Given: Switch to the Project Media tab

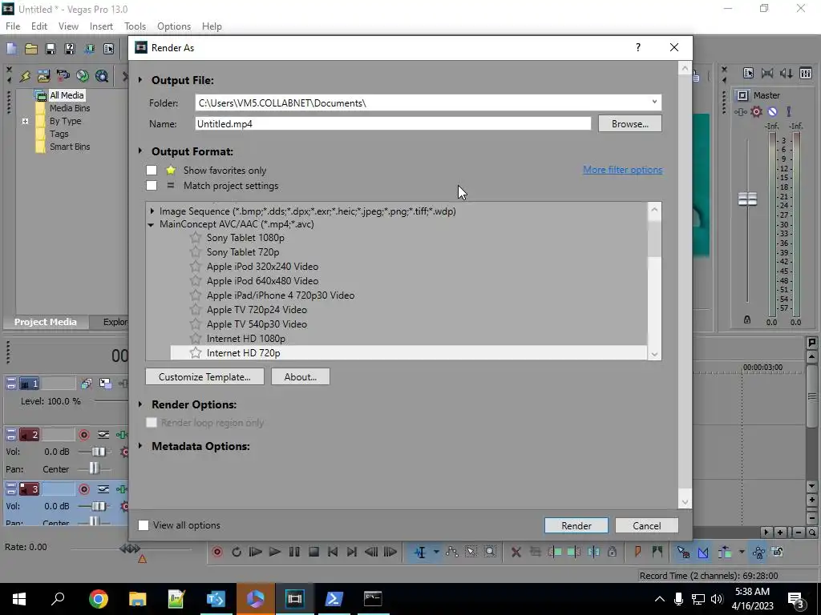Looking at the screenshot, I should 46,322.
